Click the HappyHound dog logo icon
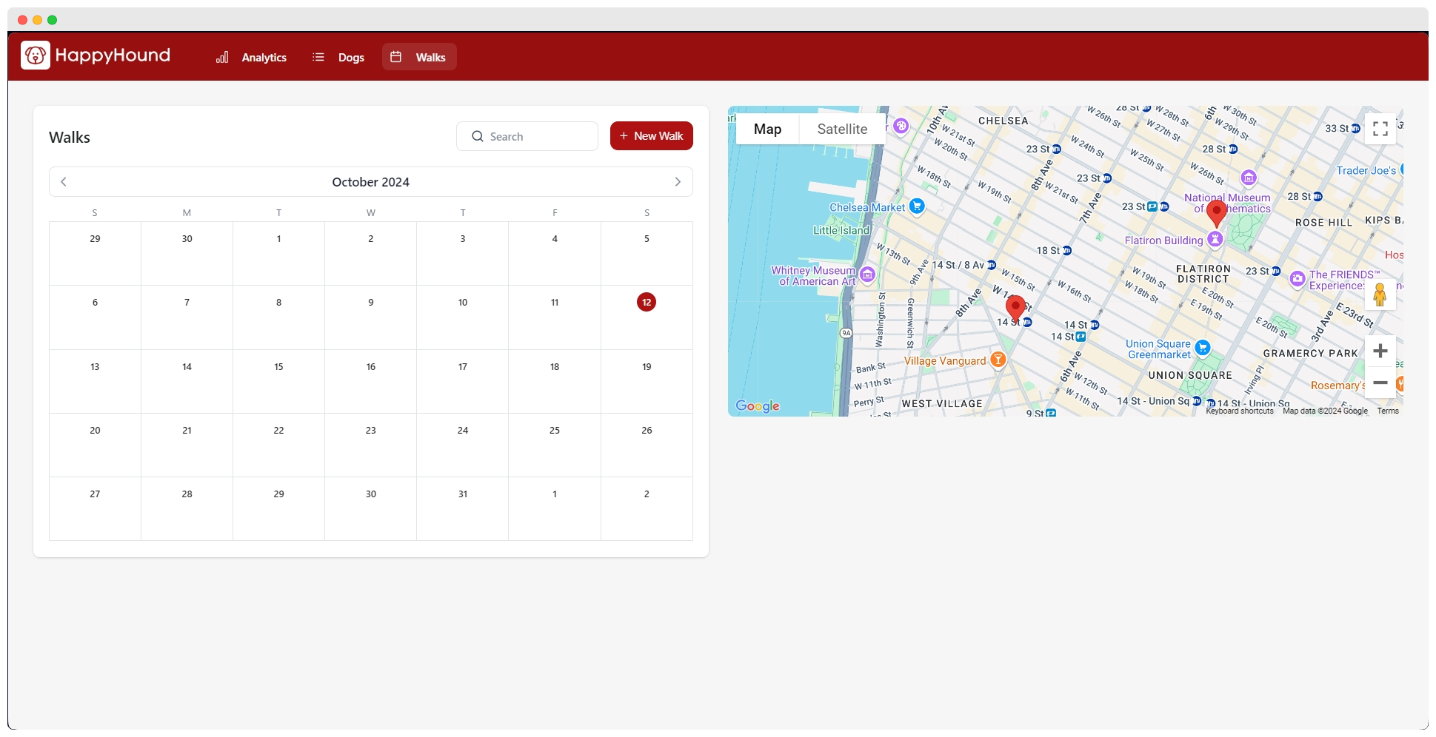This screenshot has height=737, width=1436. click(x=36, y=55)
